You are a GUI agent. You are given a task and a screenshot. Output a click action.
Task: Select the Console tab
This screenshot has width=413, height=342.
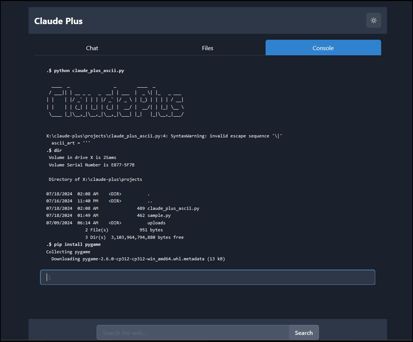323,48
